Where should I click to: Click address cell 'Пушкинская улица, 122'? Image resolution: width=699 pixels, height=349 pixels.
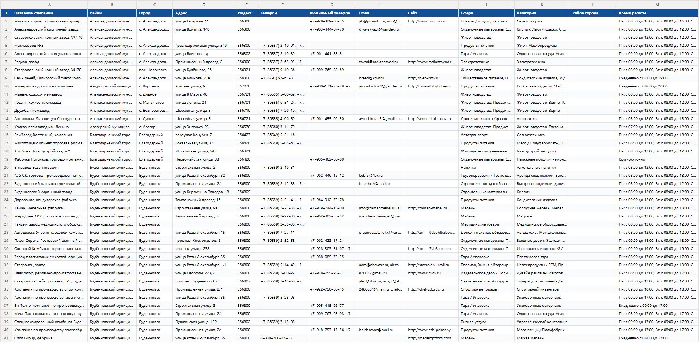[x=204, y=322]
